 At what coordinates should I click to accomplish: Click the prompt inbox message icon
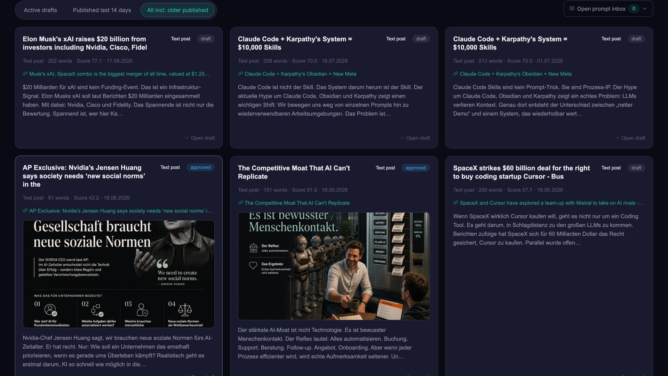pyautogui.click(x=572, y=9)
